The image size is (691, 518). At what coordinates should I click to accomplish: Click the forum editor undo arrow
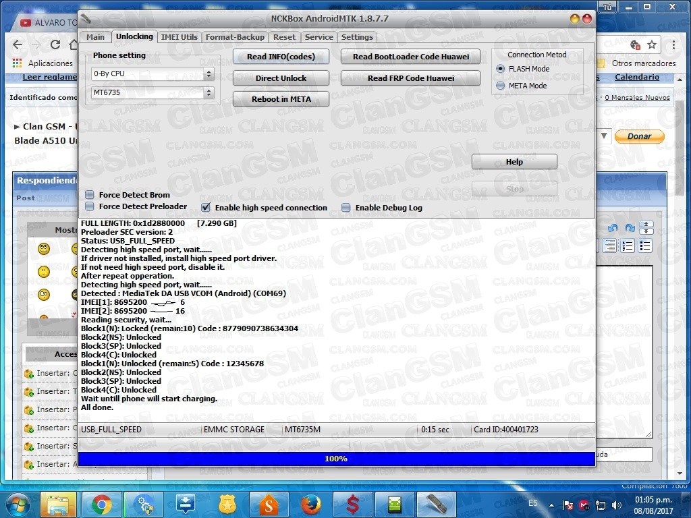coord(613,228)
